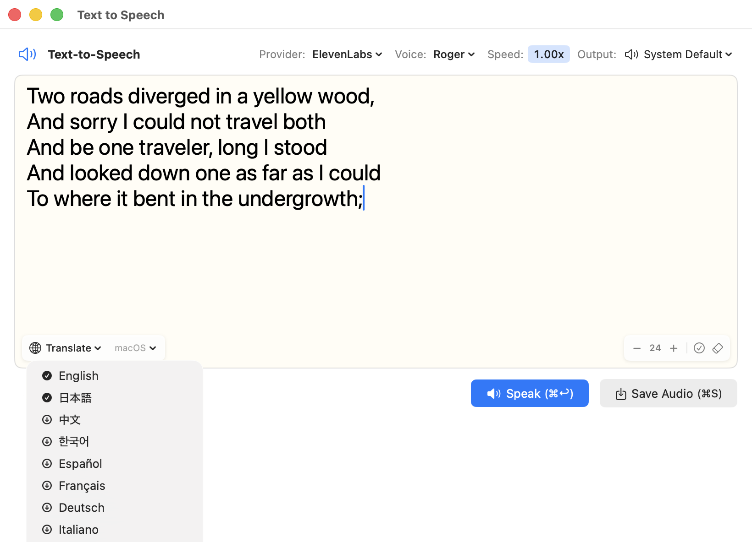Click the 1.00x speed control

[x=548, y=54]
